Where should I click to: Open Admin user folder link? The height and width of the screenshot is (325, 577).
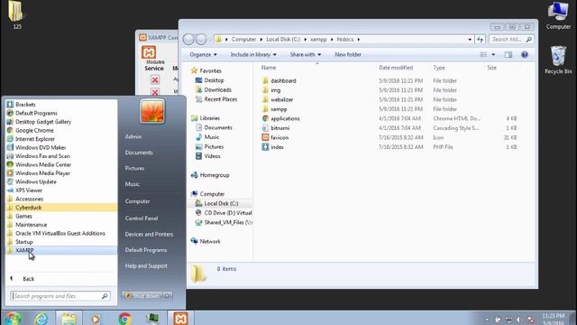point(133,136)
